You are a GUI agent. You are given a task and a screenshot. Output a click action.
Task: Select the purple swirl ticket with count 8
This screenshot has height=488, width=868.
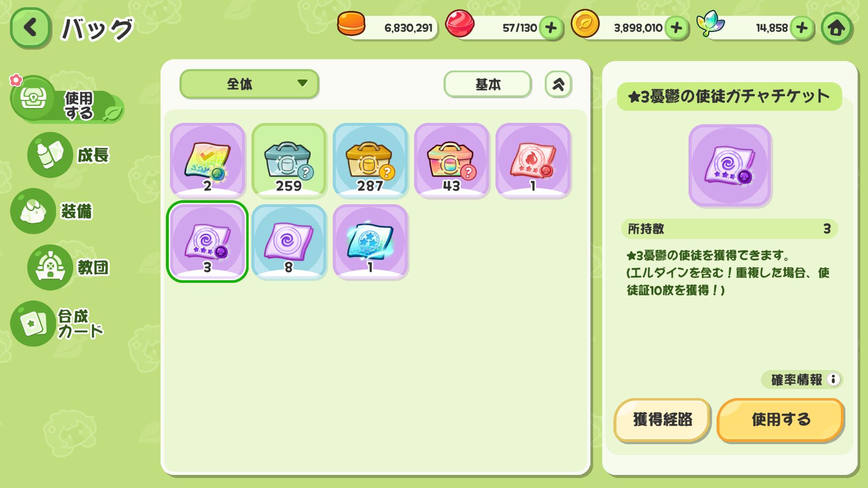[x=289, y=242]
